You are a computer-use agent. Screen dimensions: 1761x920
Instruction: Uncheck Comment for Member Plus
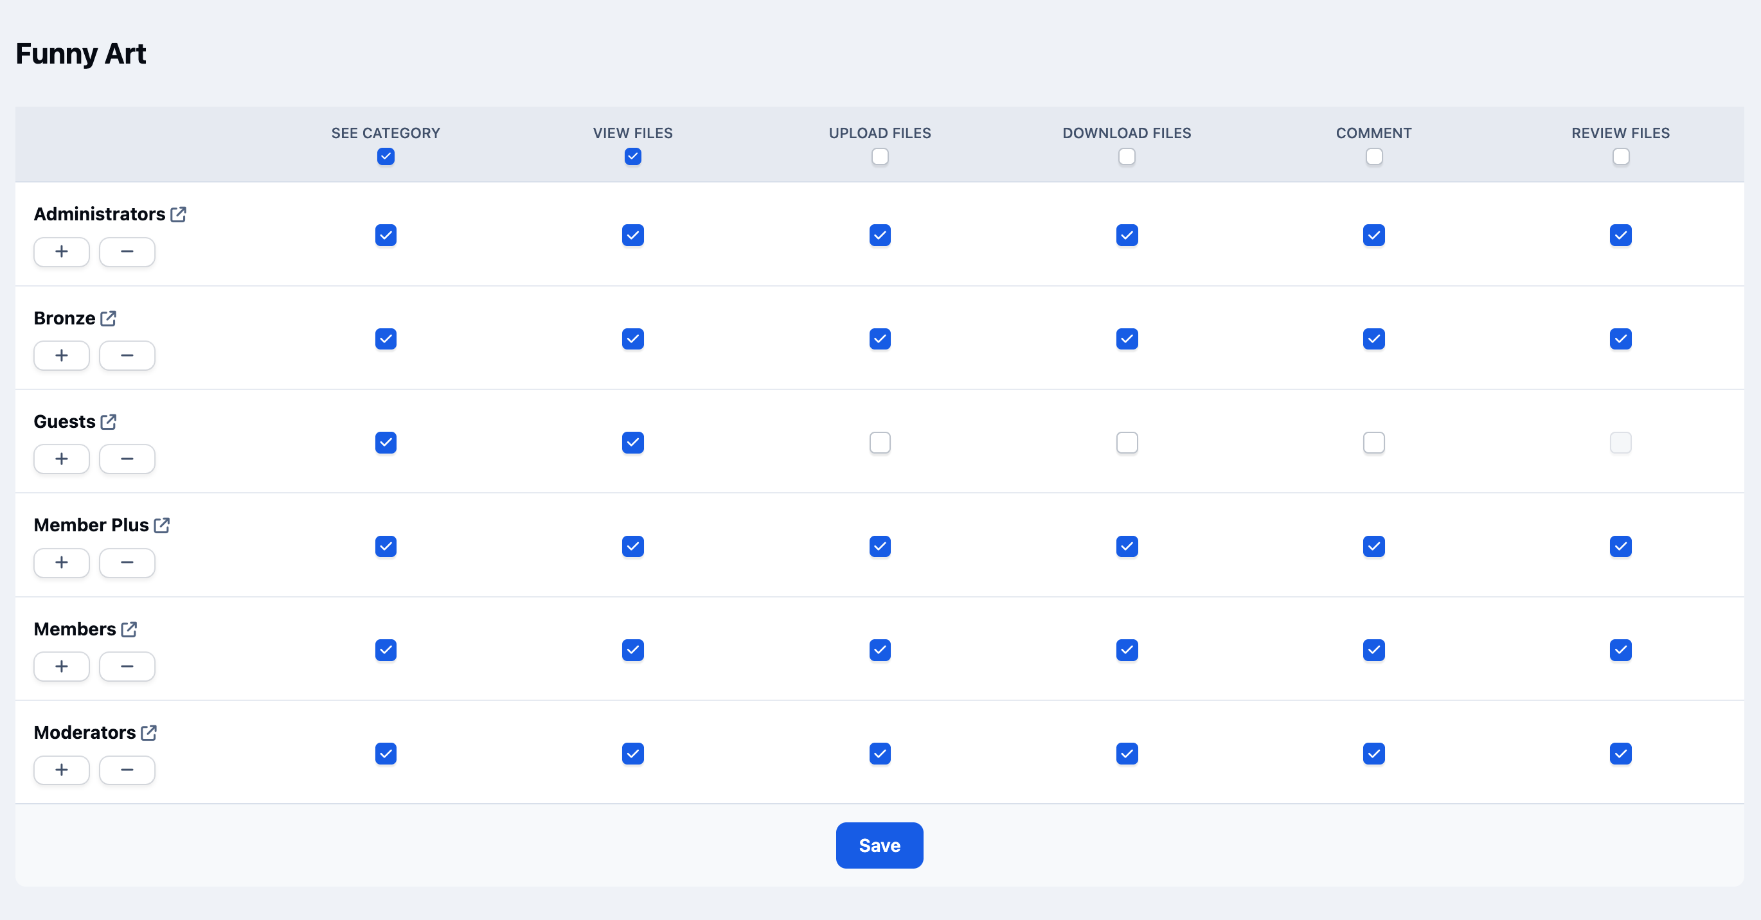(x=1374, y=546)
